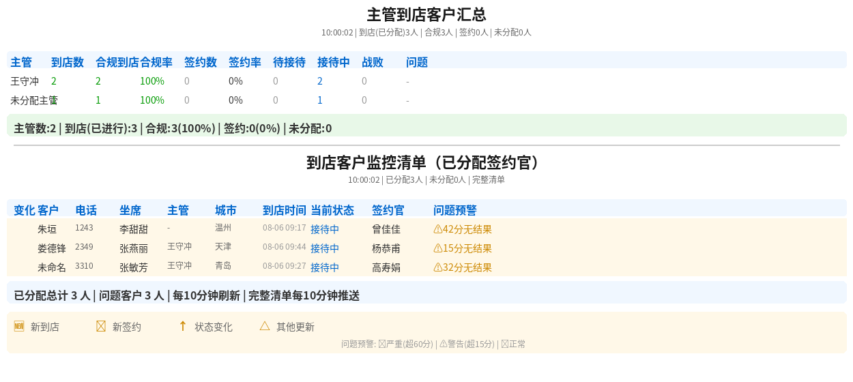This screenshot has height=382, width=853.
Task: Click the 状态变化 up-arrow legend icon
Action: coord(183,326)
